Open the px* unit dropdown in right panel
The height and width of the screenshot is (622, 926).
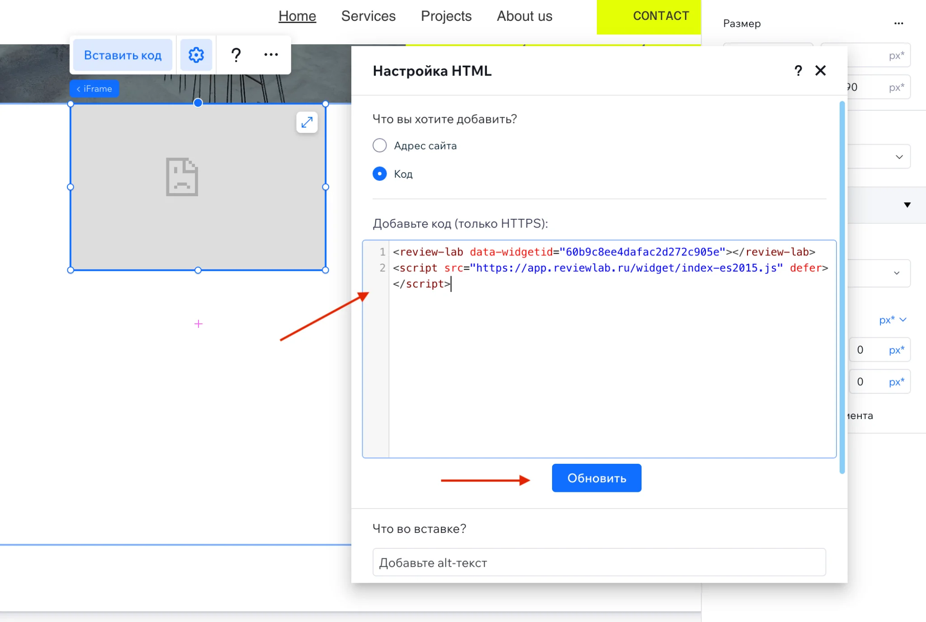(x=893, y=320)
